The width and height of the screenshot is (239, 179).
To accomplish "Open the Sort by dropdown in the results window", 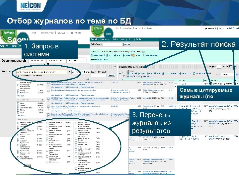I will [229, 75].
